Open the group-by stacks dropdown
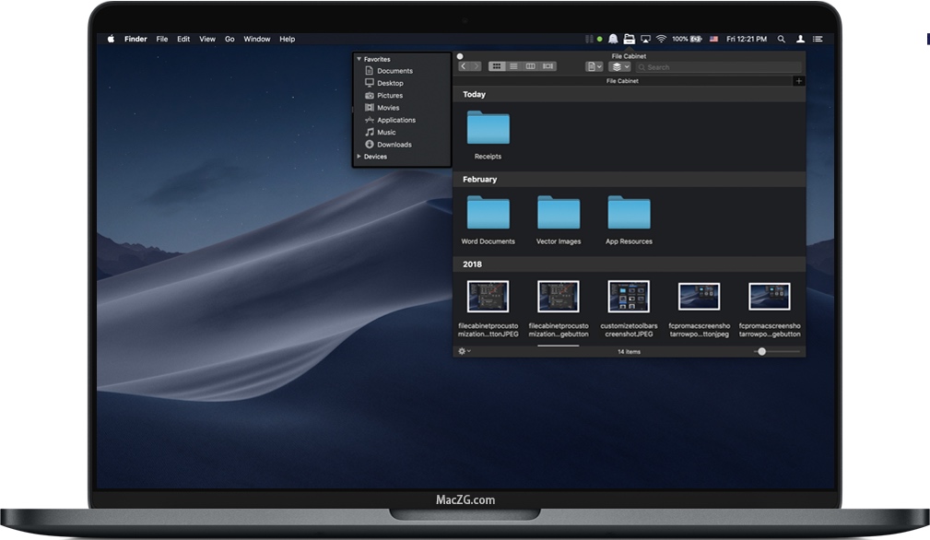Screen dimensions: 930x540 [619, 66]
